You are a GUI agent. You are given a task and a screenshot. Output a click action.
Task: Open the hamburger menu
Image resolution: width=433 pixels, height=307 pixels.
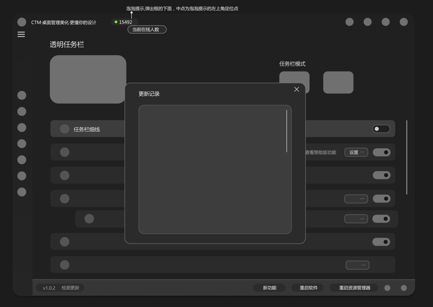click(21, 34)
